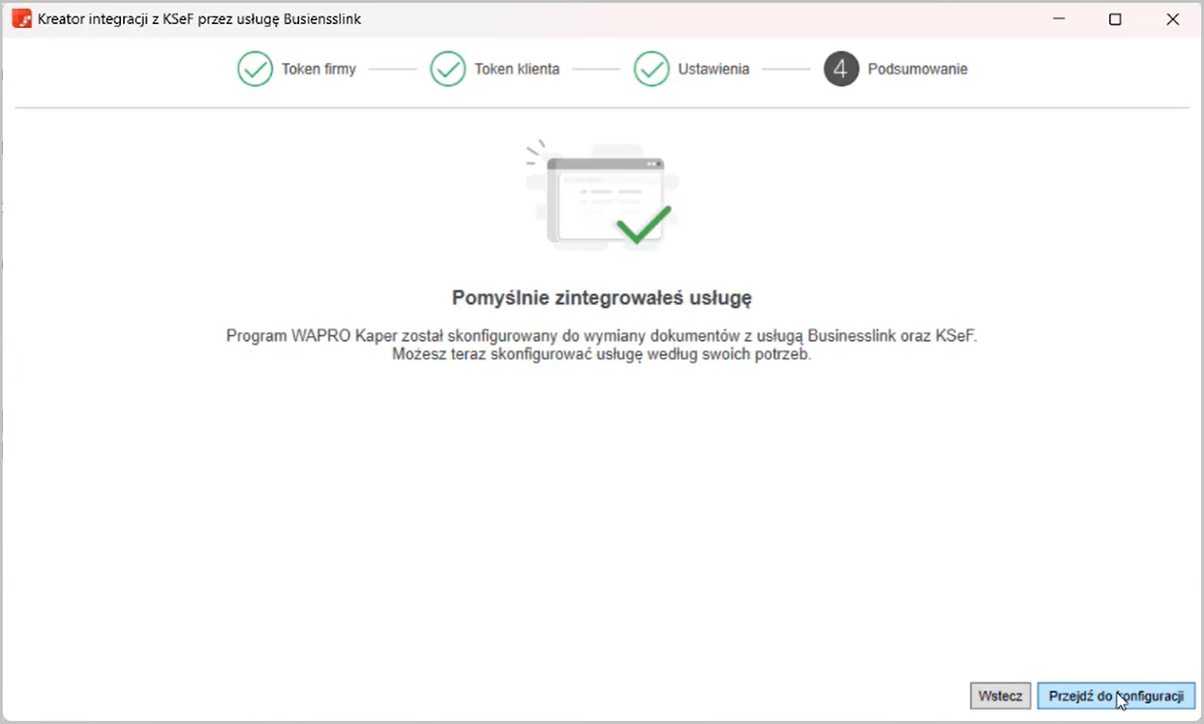
Task: Maximize the wizard window
Action: pyautogui.click(x=1115, y=19)
